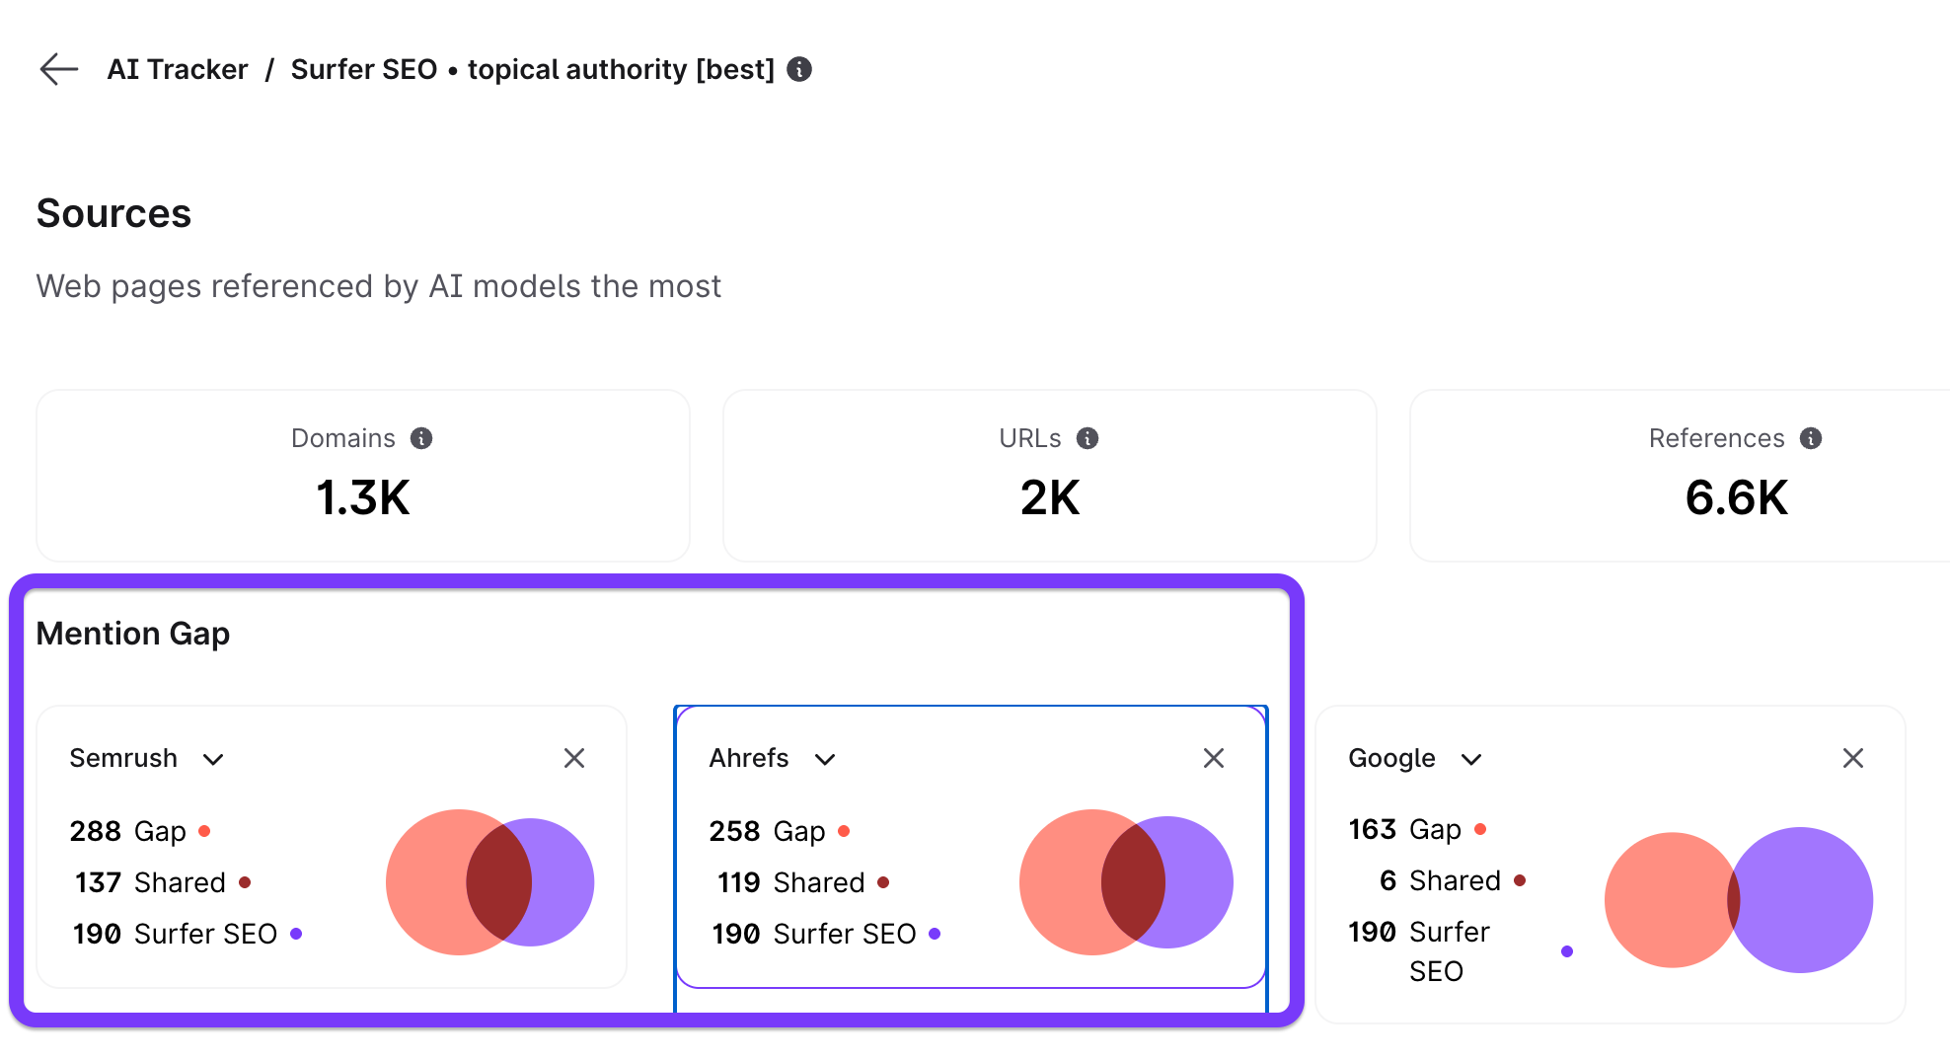Click the Semrush Venn diagram
Image resolution: width=1950 pixels, height=1060 pixels.
pyautogui.click(x=490, y=882)
